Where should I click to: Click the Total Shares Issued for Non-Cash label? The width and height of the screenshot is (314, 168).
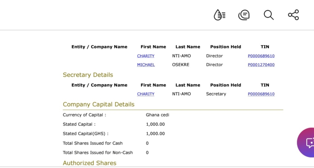(x=98, y=153)
